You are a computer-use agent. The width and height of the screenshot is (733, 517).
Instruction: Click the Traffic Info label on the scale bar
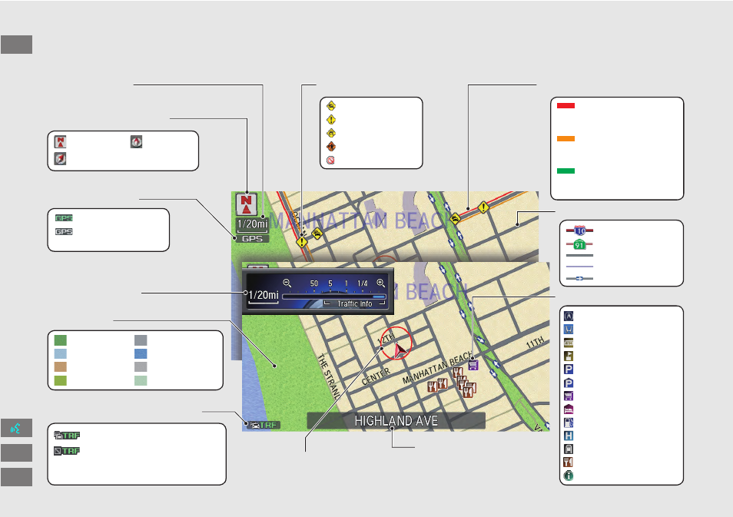pyautogui.click(x=355, y=304)
